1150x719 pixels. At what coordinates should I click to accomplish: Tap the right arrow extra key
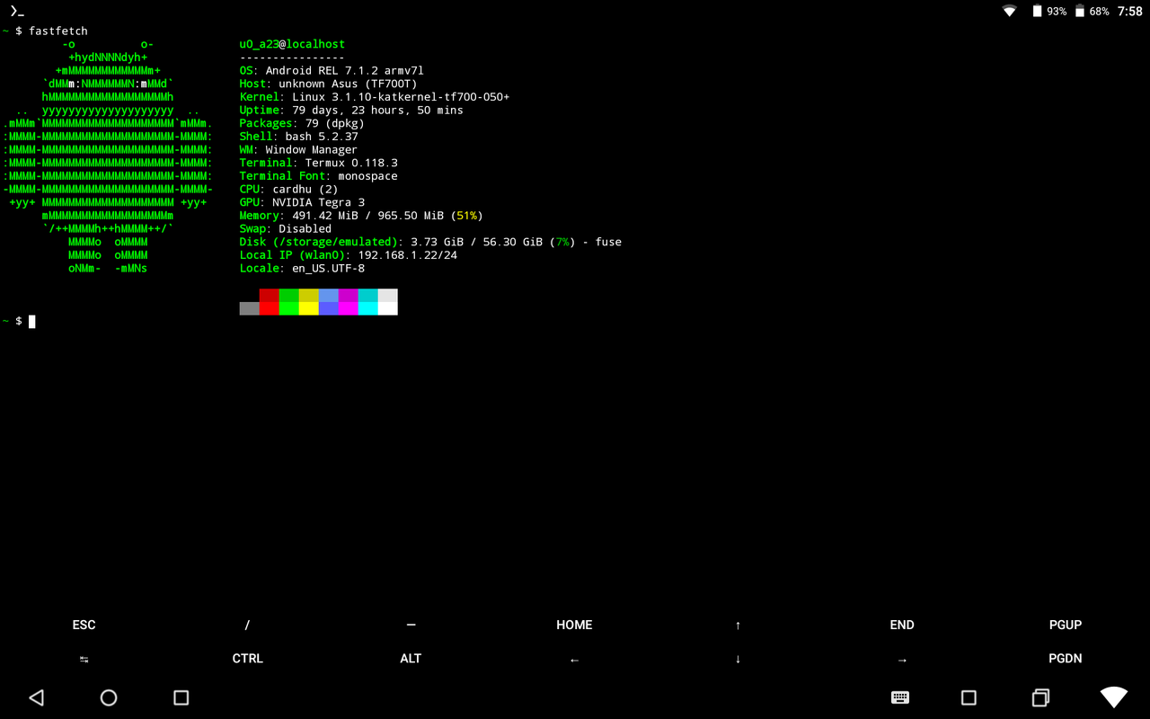[x=902, y=660]
